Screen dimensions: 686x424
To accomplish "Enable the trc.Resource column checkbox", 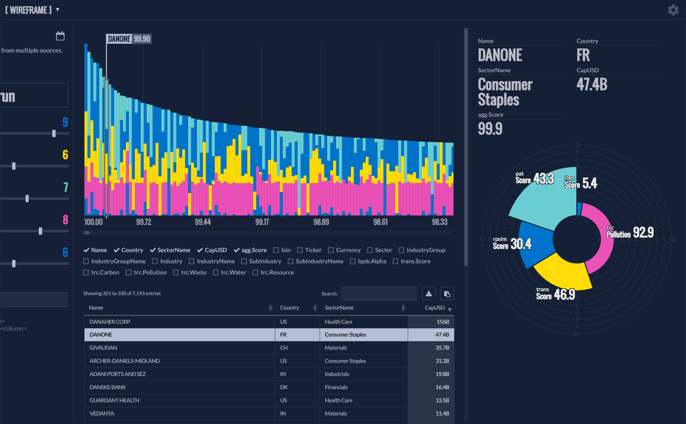I will pos(255,272).
